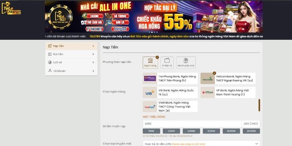The height and width of the screenshot is (146, 292).
Task: Click the TRÒ CHƠI BÀI label in banner
Action: click(95, 23)
